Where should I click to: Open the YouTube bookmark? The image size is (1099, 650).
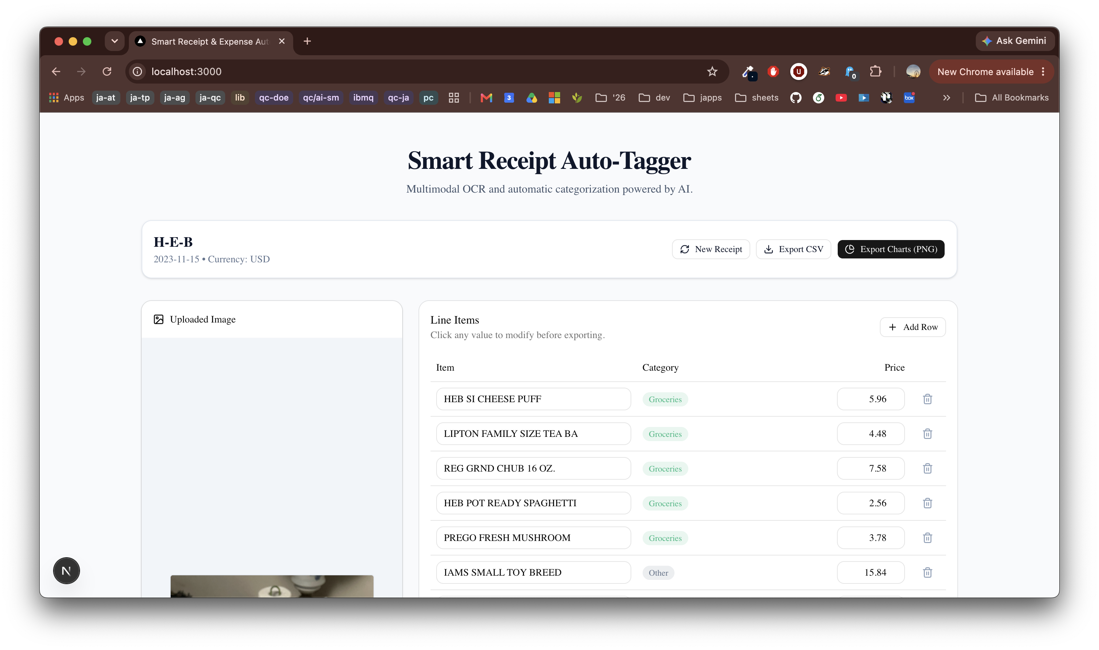click(x=841, y=98)
